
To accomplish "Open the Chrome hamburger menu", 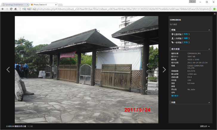I will 214,9.
